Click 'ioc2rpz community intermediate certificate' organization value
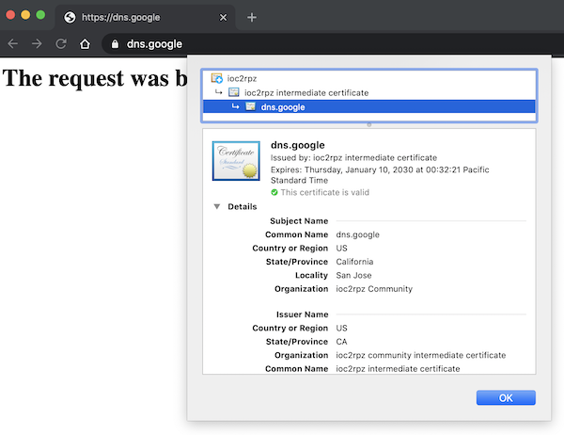This screenshot has height=435, width=564. (421, 355)
